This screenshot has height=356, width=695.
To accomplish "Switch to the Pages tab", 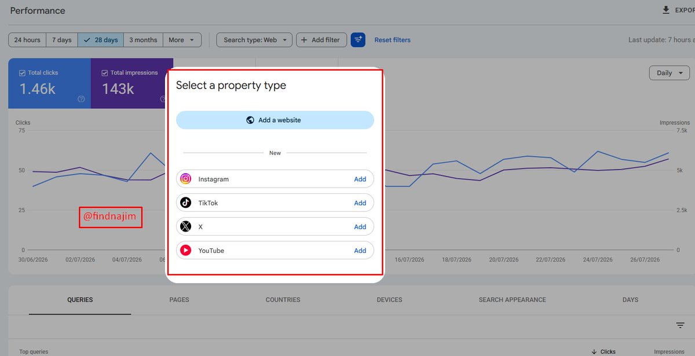I will point(179,300).
